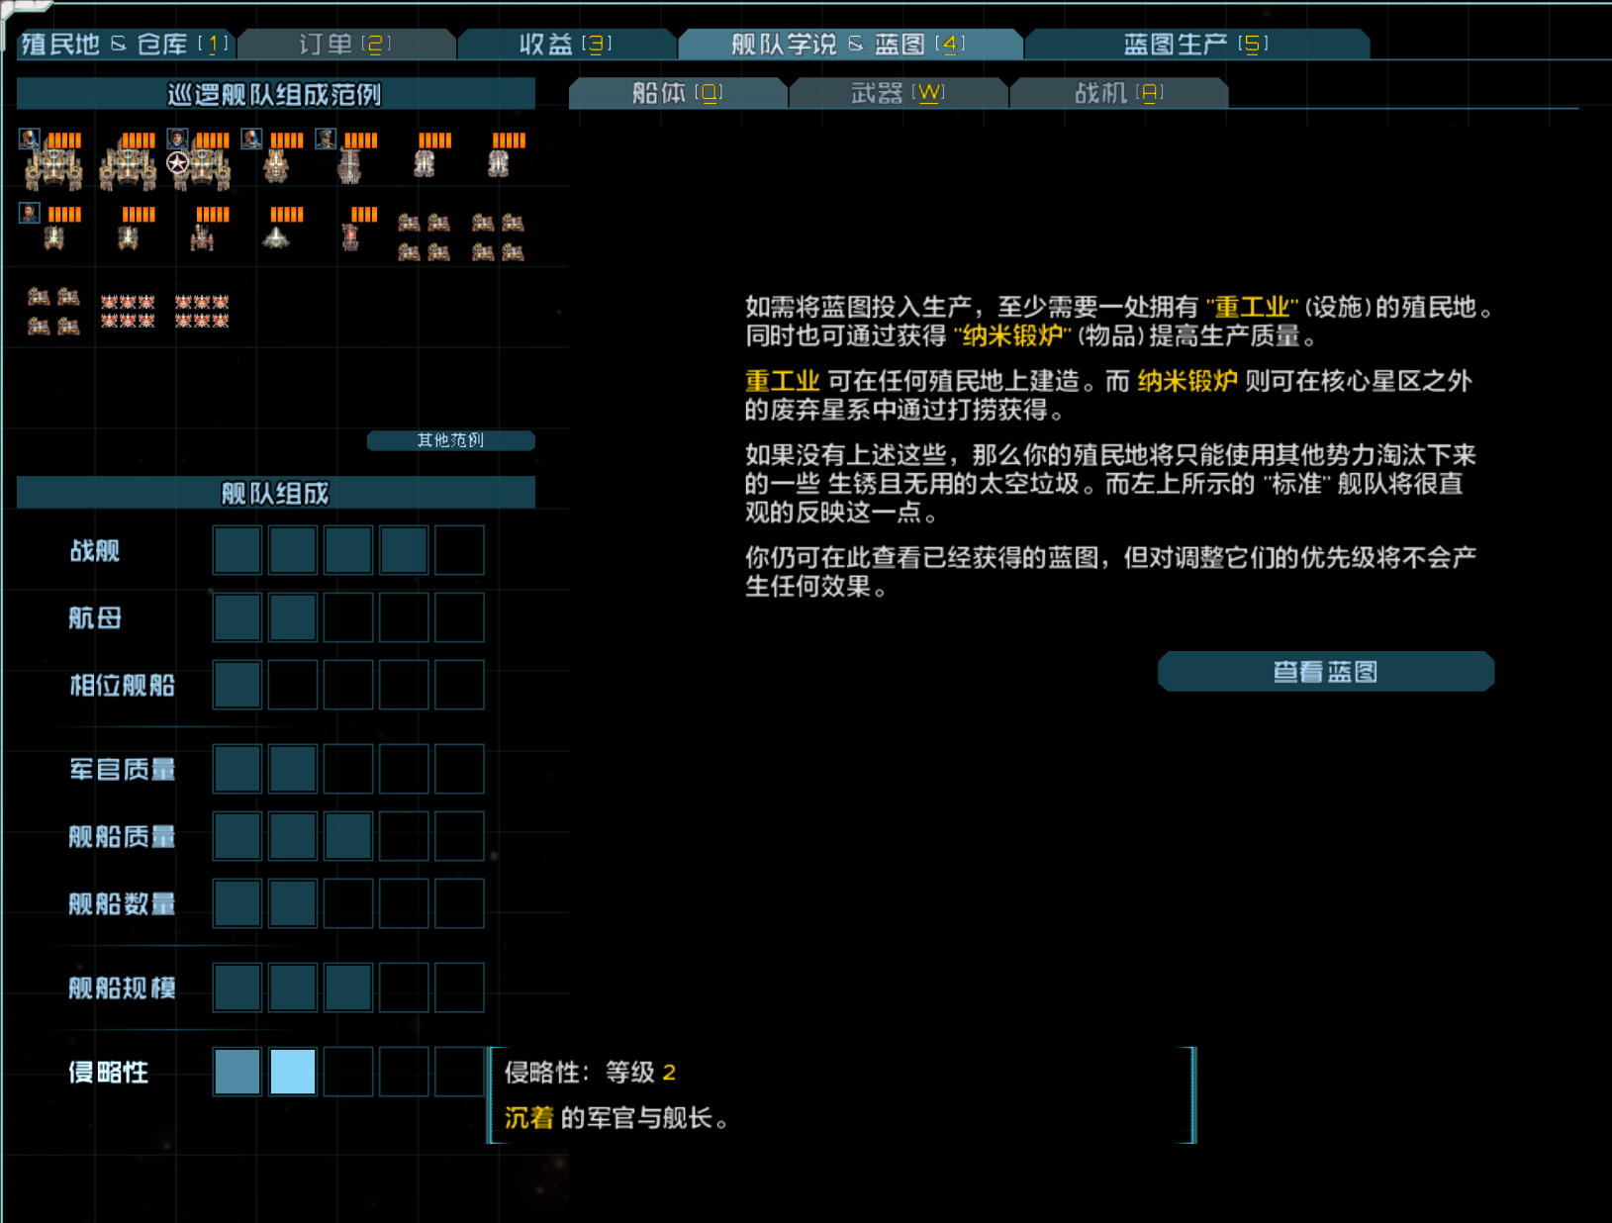Set 军官质量 to level 3

coord(348,769)
